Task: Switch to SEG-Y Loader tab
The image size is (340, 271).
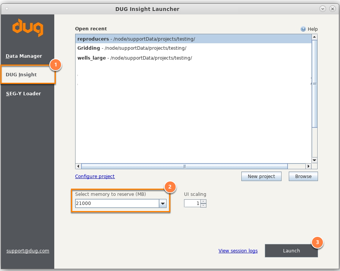Action: click(24, 93)
